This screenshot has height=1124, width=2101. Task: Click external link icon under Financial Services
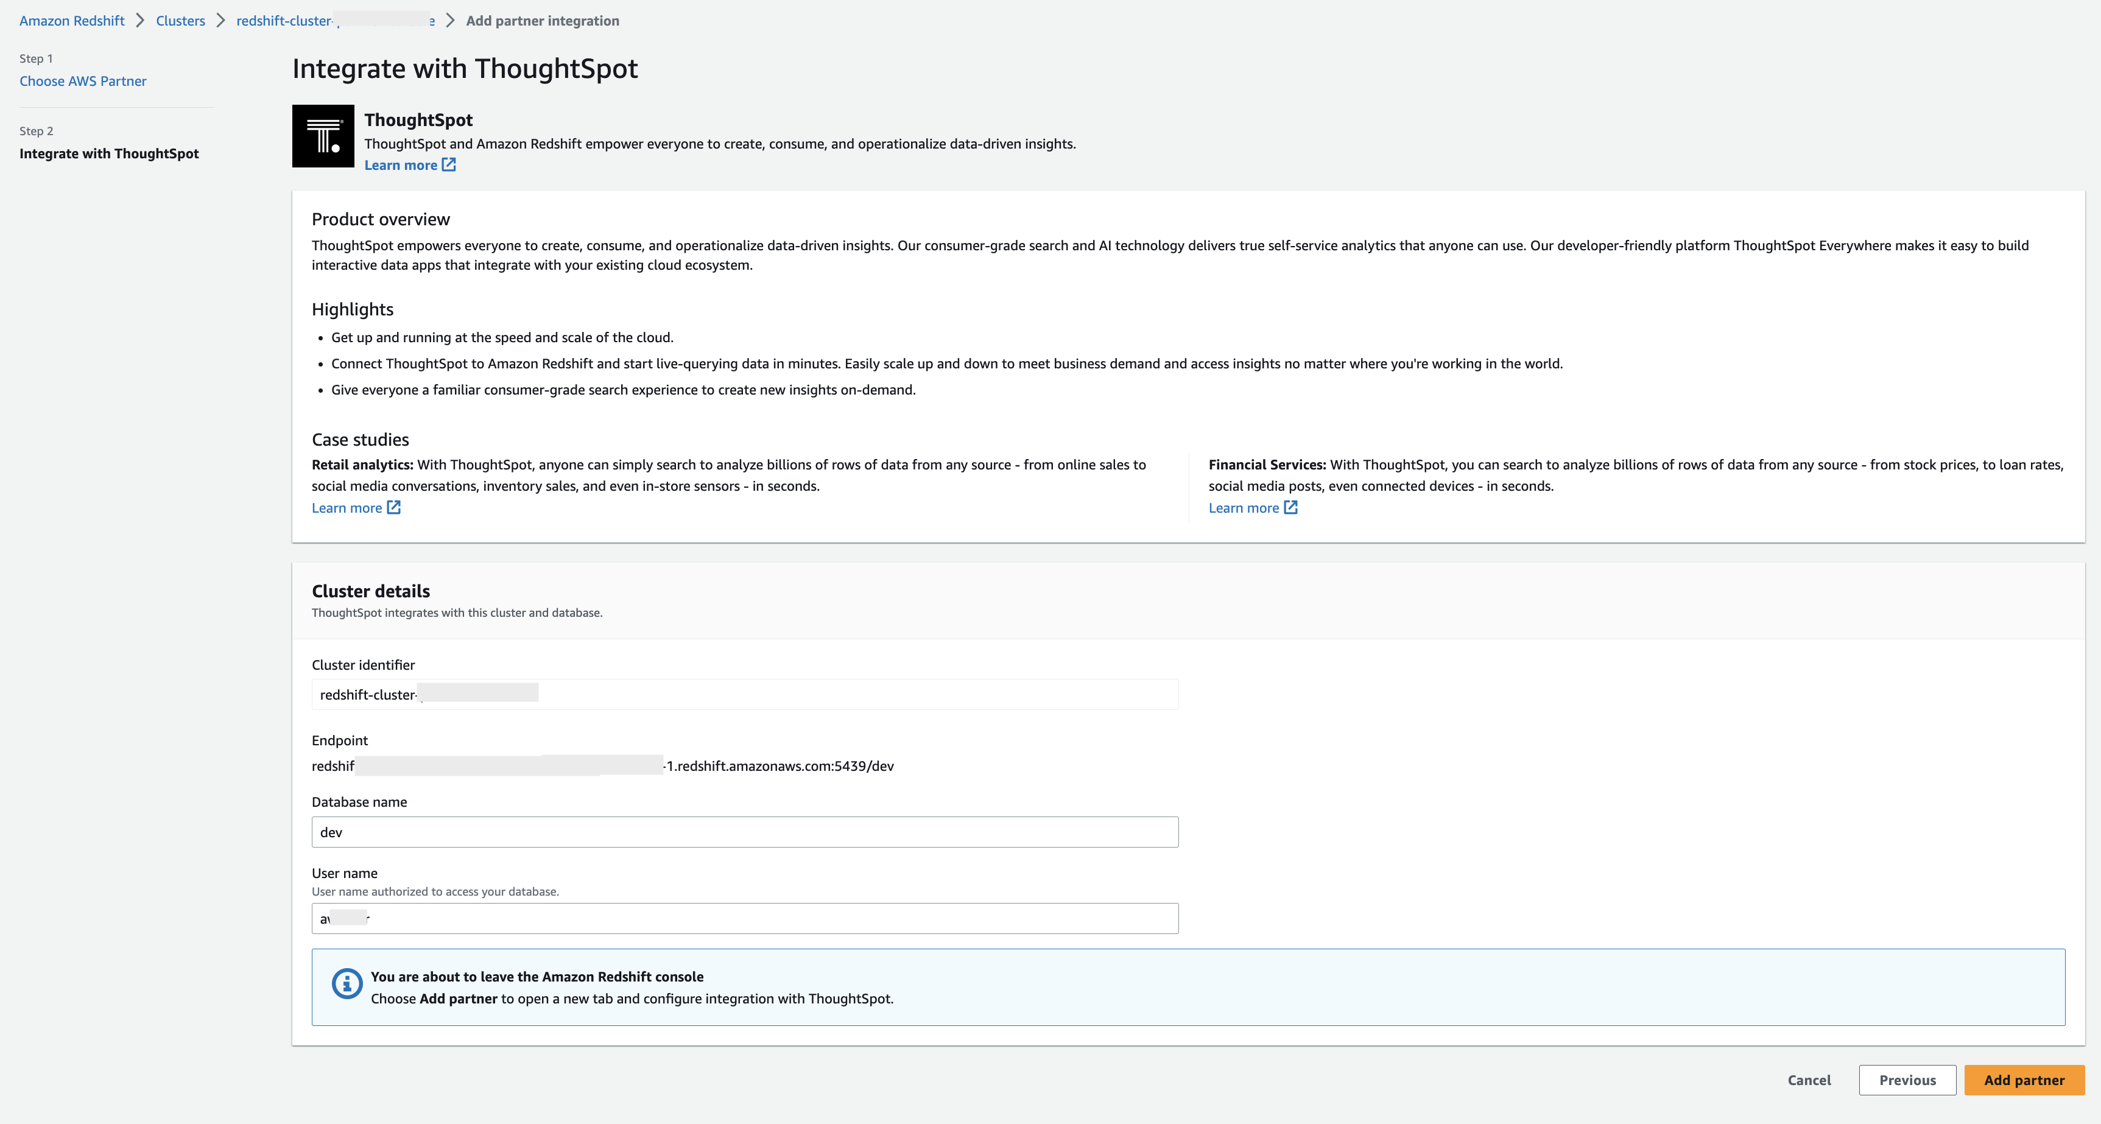pyautogui.click(x=1290, y=507)
